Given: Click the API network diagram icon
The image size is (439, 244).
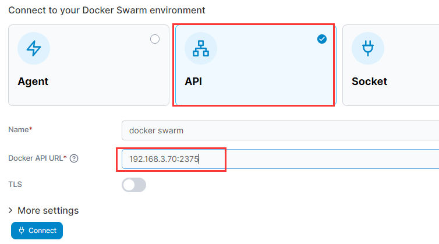Looking at the screenshot, I should pos(201,49).
